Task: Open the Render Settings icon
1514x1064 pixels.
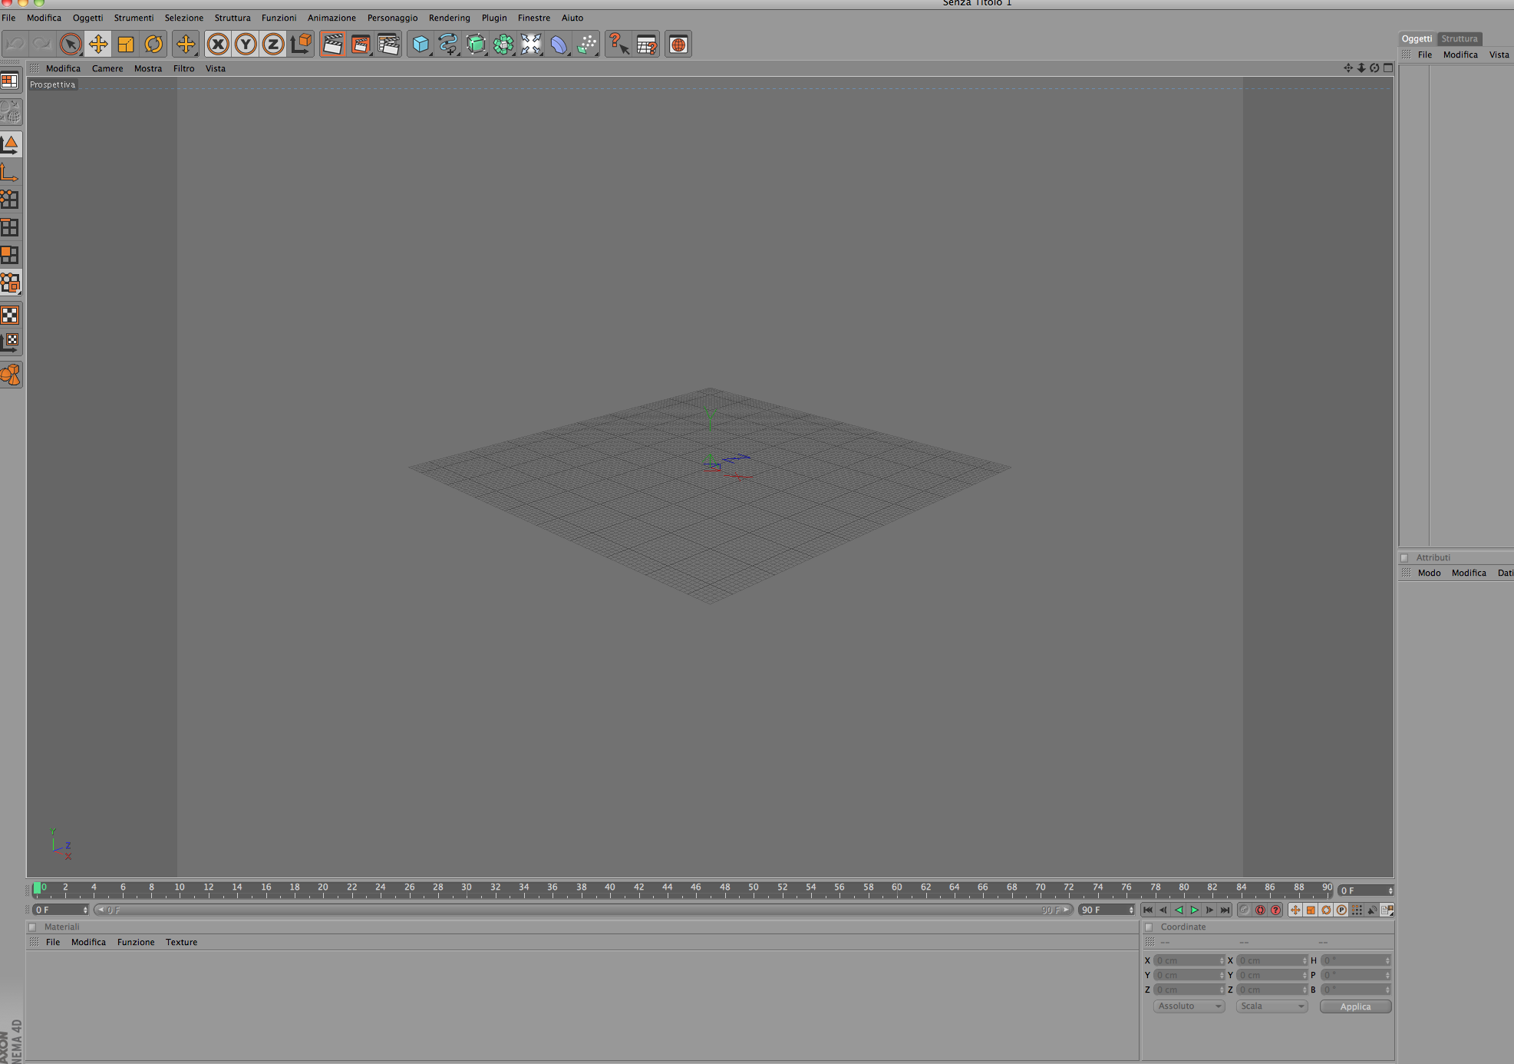Action: tap(388, 45)
